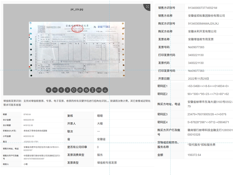Collapse the image viewer with the corner icon
The image size is (233, 175).
pyautogui.click(x=147, y=7)
